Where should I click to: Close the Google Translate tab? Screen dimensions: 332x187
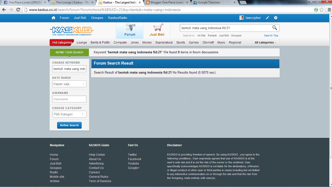pyautogui.click(x=234, y=3)
